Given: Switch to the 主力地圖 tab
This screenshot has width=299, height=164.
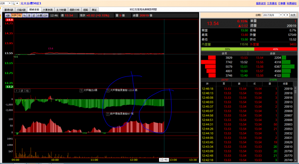Looking at the screenshot, I should (61, 10).
